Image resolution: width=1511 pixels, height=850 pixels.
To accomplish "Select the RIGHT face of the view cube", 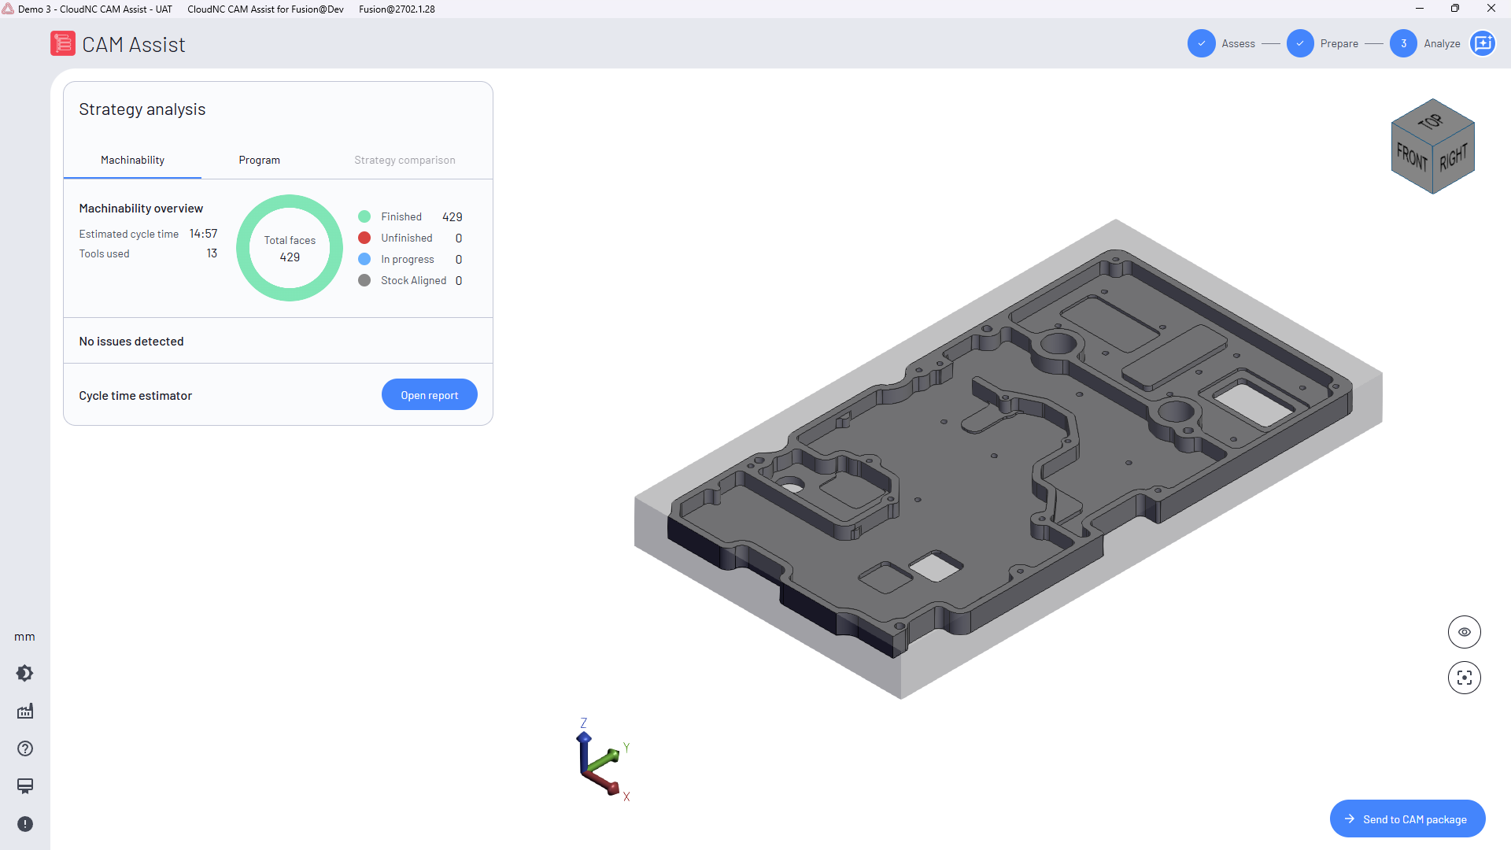I will click(1454, 157).
